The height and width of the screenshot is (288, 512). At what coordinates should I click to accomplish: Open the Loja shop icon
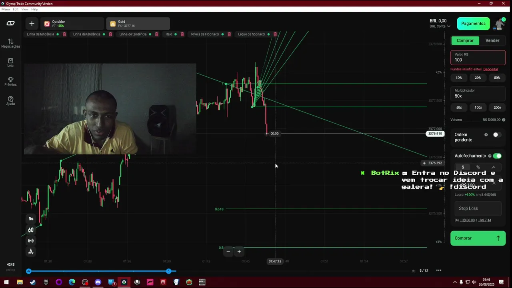(10, 62)
